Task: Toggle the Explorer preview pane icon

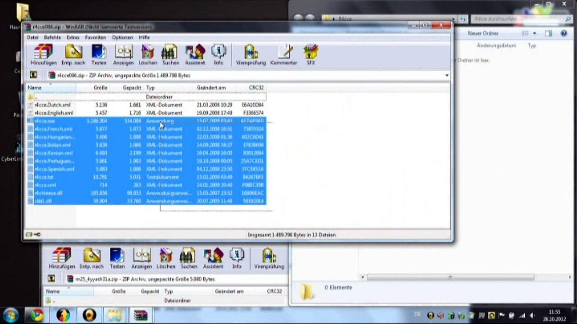Action: click(549, 33)
